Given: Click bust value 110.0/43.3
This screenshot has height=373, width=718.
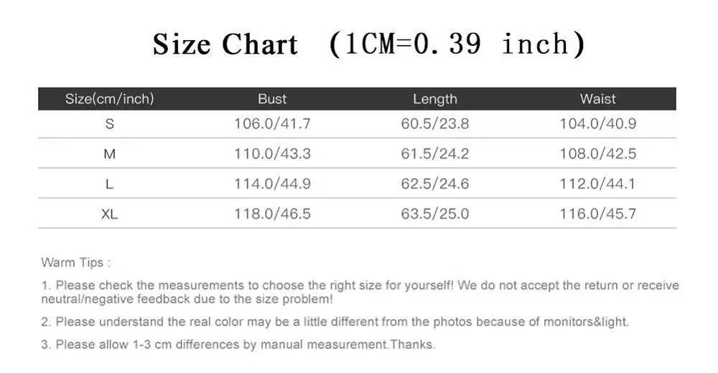Looking at the screenshot, I should pyautogui.click(x=272, y=154).
